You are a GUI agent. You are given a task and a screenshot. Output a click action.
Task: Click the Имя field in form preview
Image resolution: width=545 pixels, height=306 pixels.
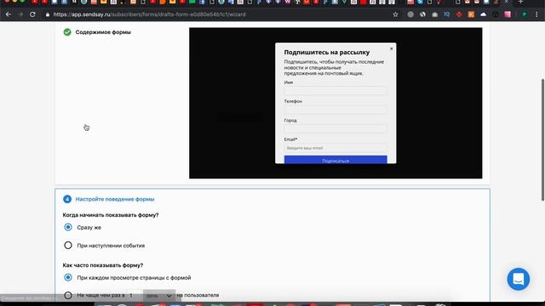[x=336, y=91]
